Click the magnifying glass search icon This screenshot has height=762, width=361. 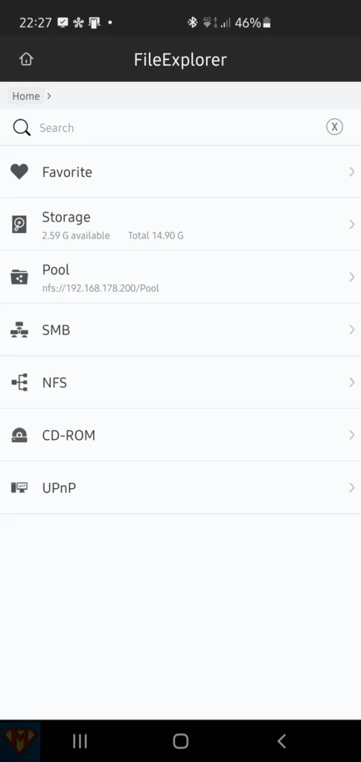coord(22,128)
